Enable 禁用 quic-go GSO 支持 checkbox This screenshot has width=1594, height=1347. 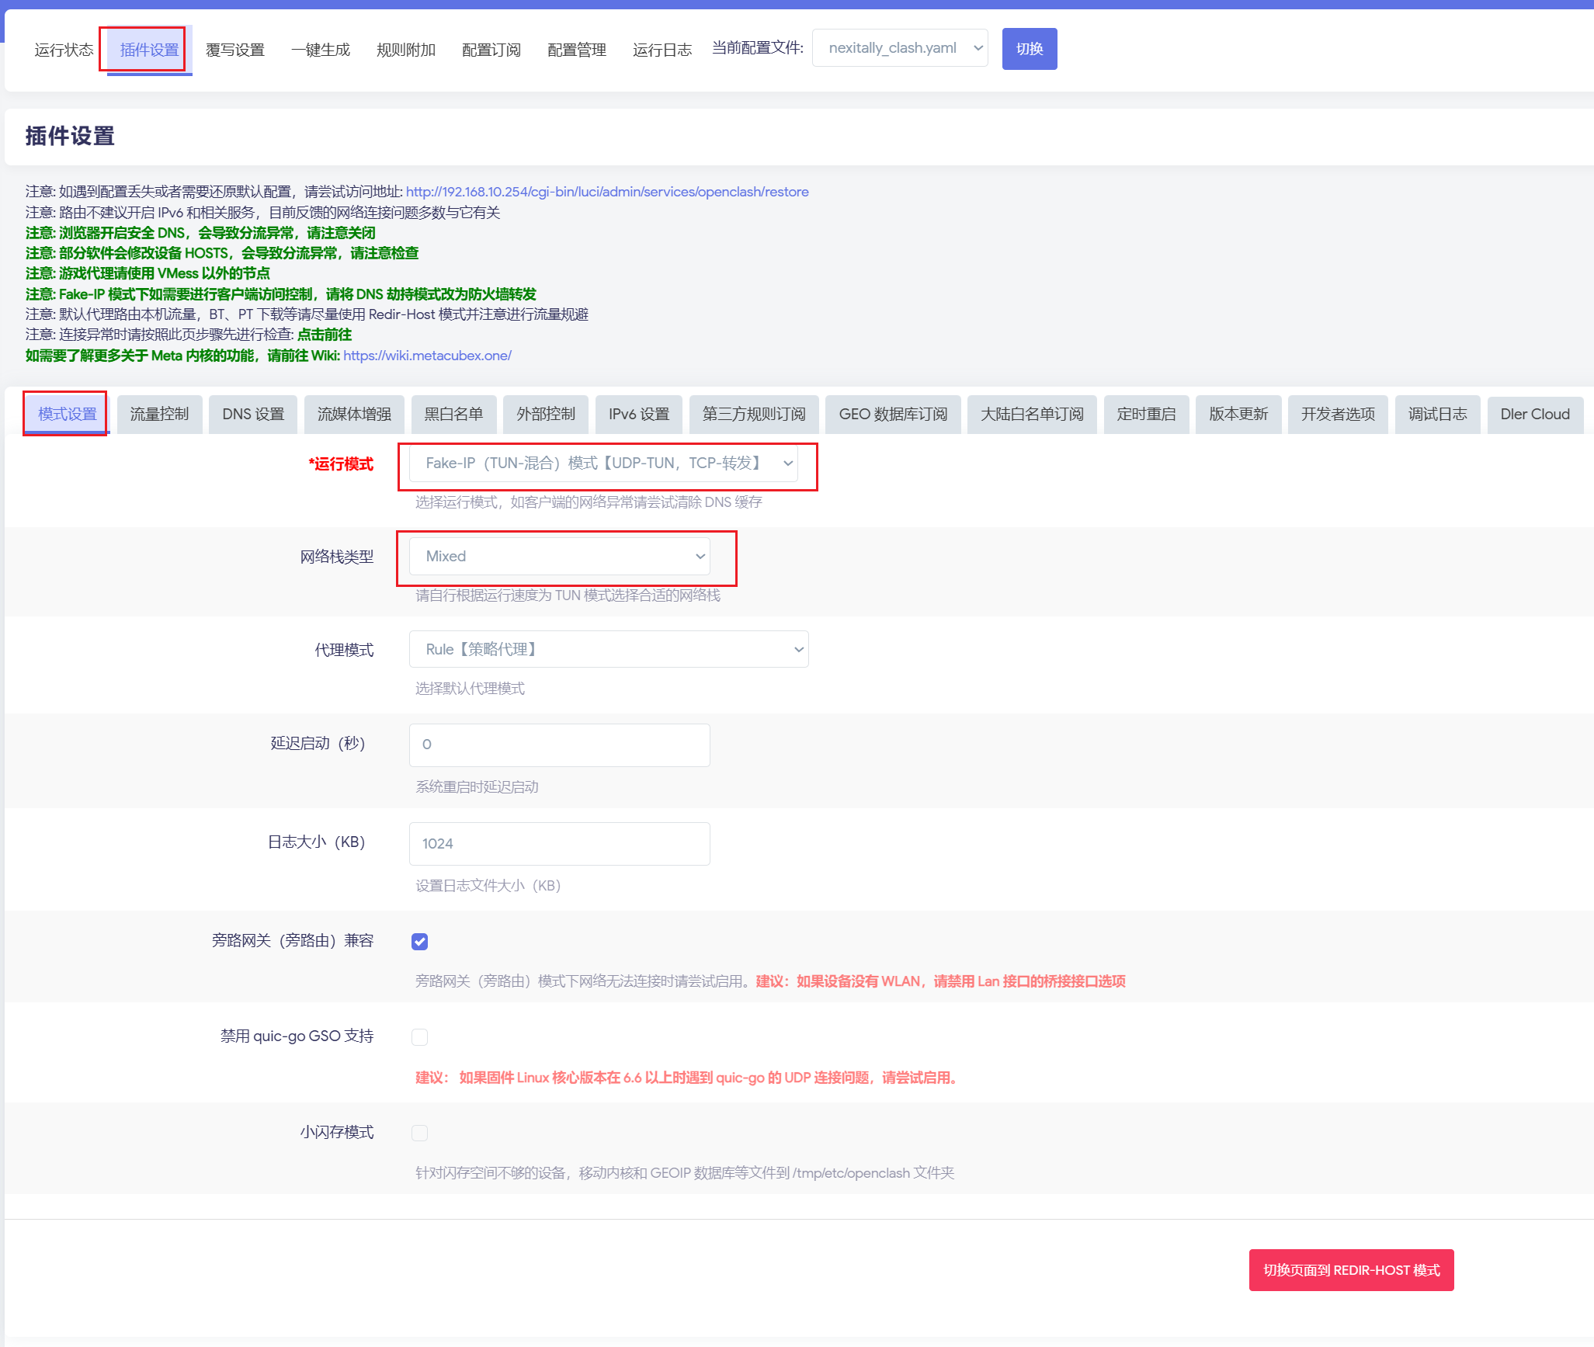tap(419, 1037)
